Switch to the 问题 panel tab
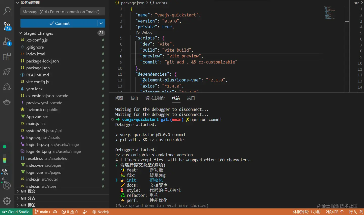Viewport: 364px width, 215px height. pos(119,98)
